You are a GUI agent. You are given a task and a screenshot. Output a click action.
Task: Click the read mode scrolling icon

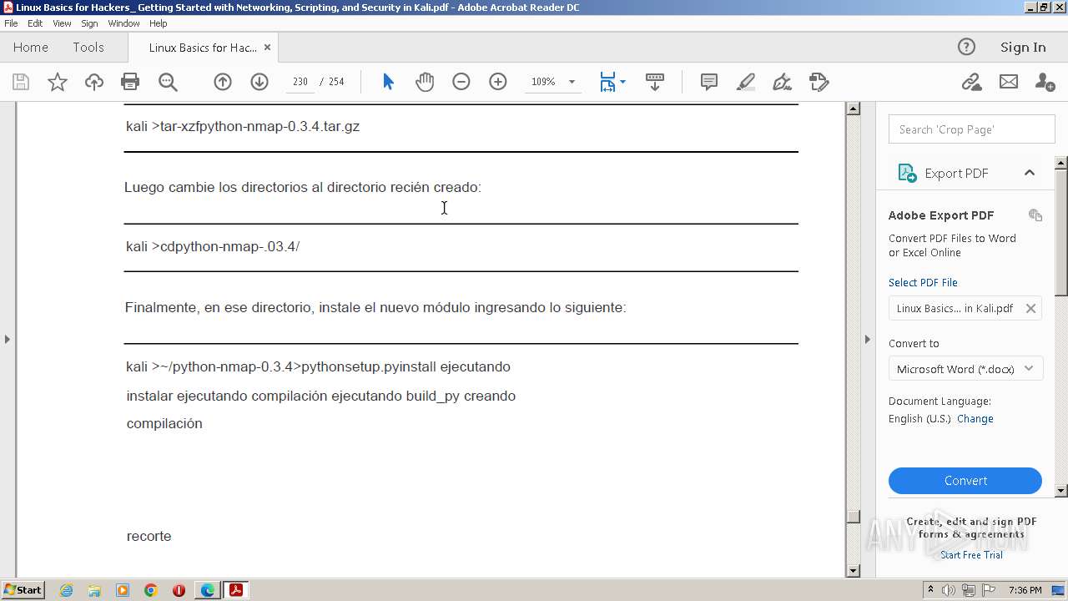click(x=655, y=82)
